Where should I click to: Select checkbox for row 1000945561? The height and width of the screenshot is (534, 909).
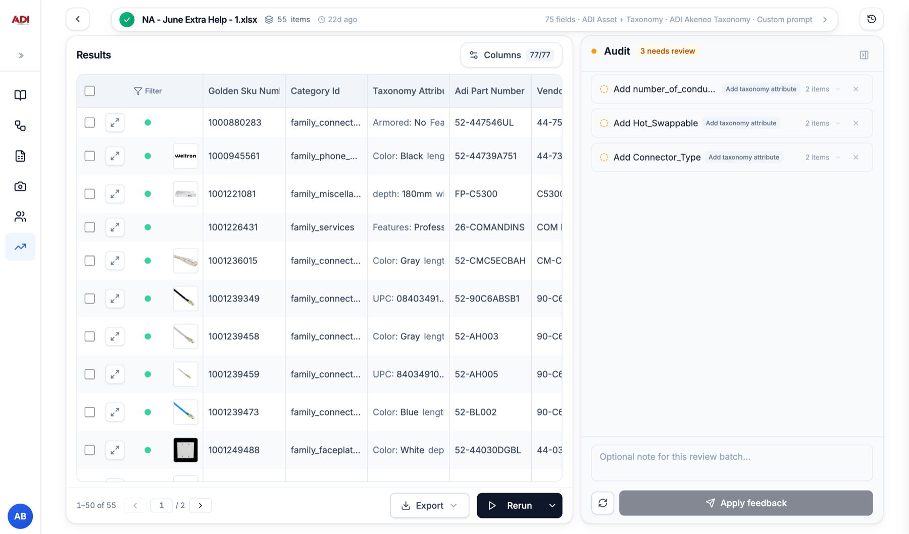pos(90,156)
